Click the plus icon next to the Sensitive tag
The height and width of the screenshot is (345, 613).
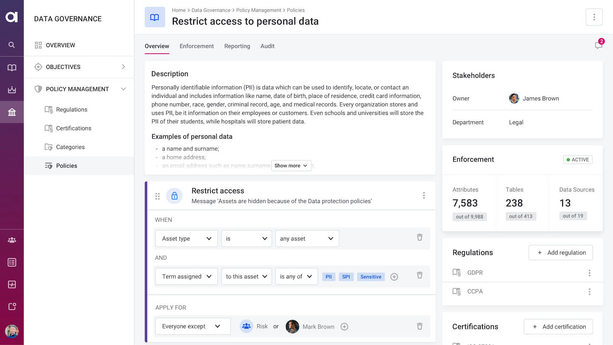pyautogui.click(x=394, y=276)
